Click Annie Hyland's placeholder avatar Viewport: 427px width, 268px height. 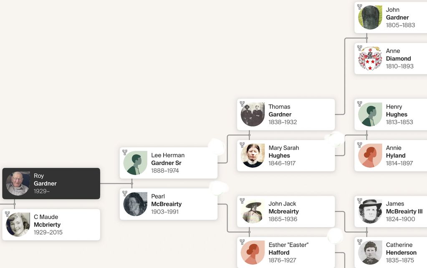(x=370, y=156)
